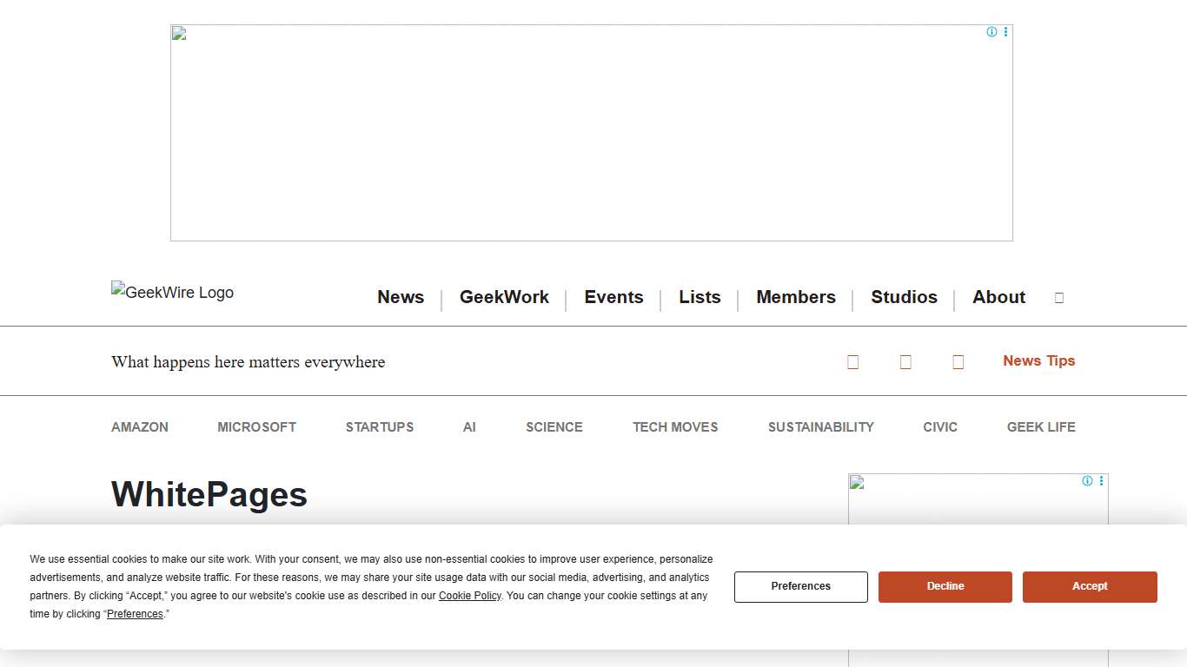Click the sidebar ad info icon
Viewport: 1187px width, 667px height.
[x=1087, y=480]
